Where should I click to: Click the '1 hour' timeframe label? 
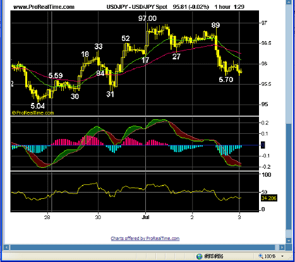(x=222, y=7)
